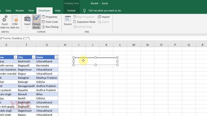
Task: Select column F header
Action: click(27, 45)
